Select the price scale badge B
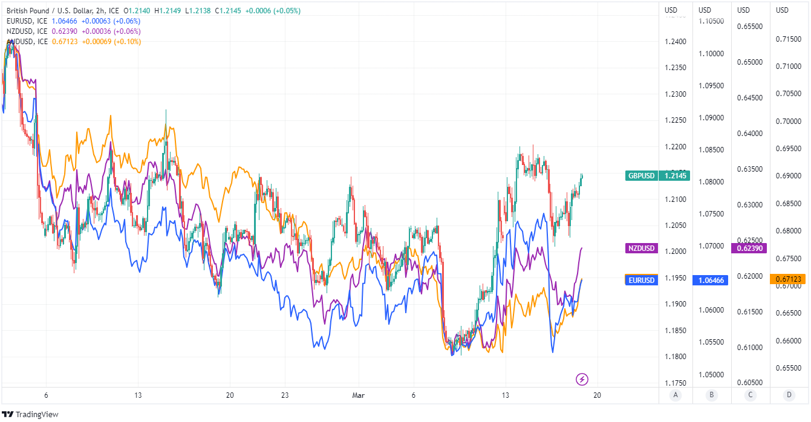Screen dimensions: 811x422 point(712,395)
